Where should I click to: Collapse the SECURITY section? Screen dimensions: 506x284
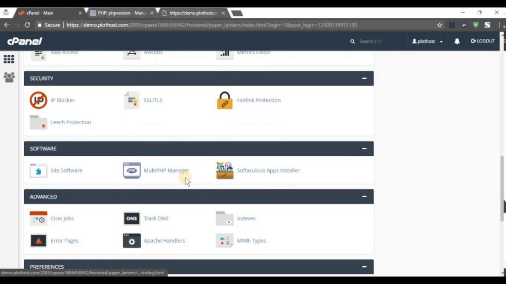click(x=364, y=78)
